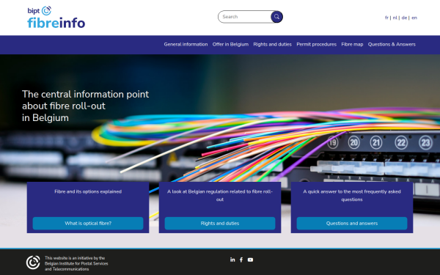Open the Permit procedures menu
The image size is (440, 275).
click(317, 44)
